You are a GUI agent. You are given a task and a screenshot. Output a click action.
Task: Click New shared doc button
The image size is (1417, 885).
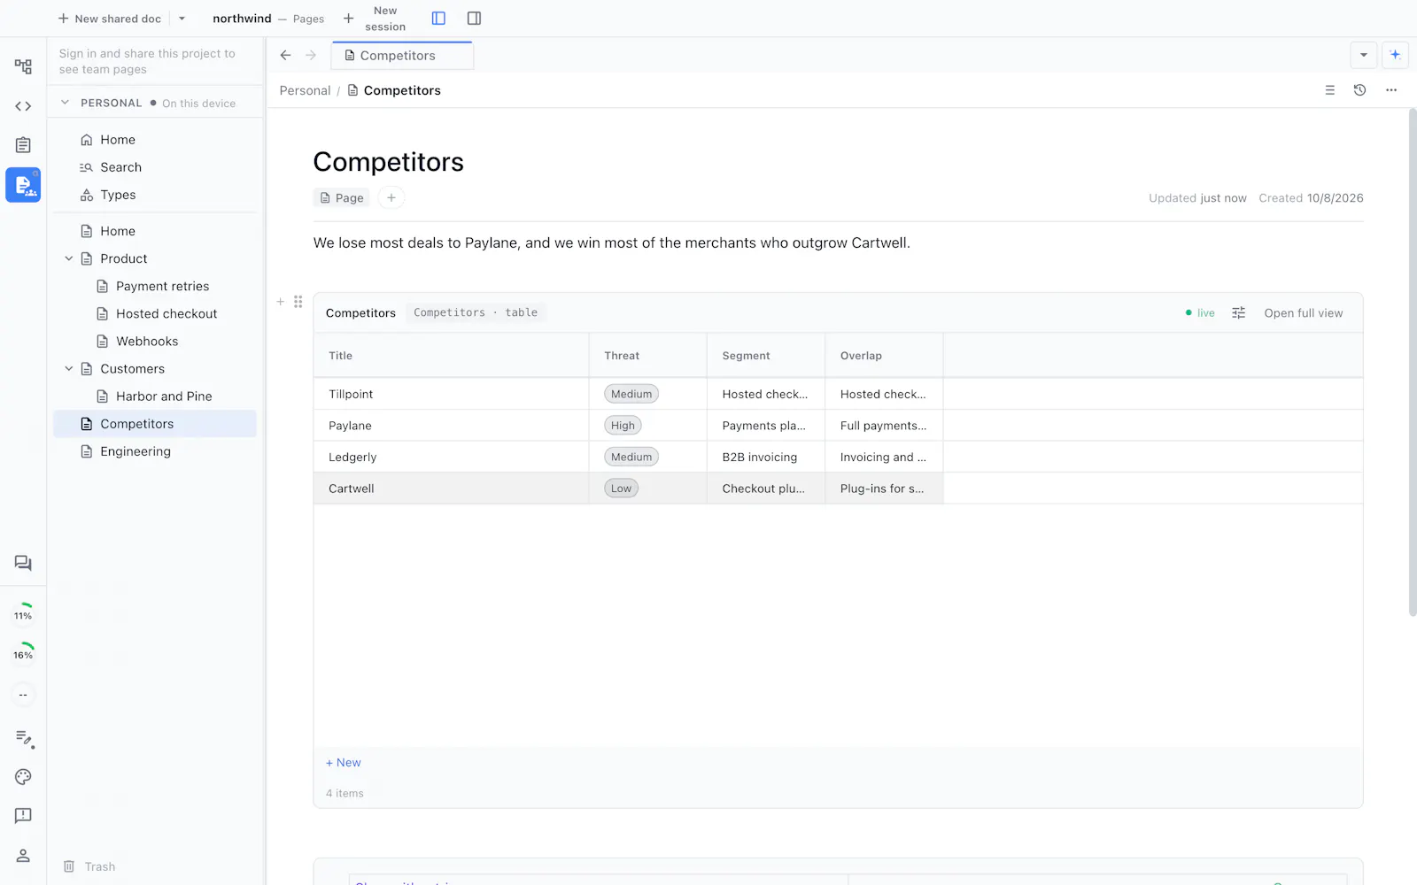point(109,19)
